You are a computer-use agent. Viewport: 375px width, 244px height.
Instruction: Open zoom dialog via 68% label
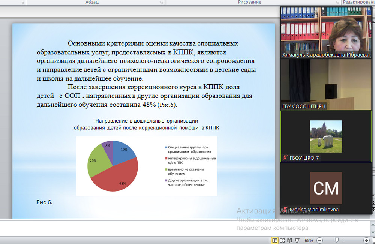coord(309,240)
